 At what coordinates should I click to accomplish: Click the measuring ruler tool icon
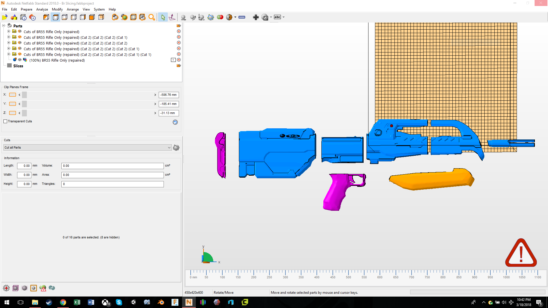[x=242, y=17]
